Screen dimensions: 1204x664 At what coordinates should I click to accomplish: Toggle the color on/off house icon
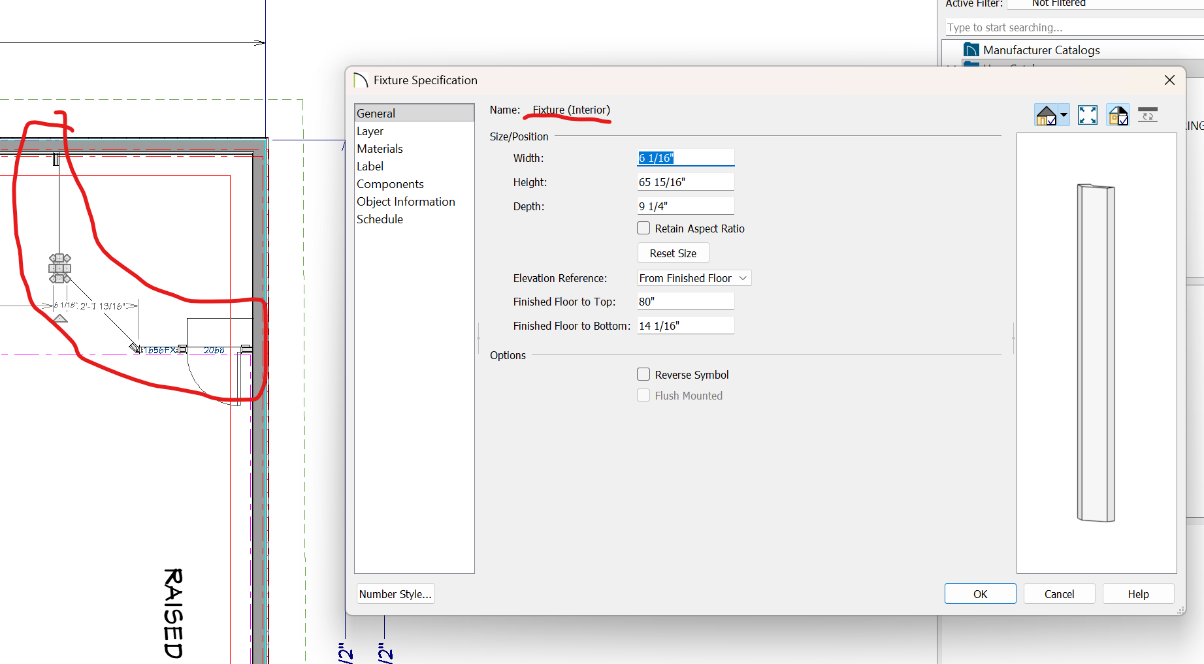(x=1118, y=116)
